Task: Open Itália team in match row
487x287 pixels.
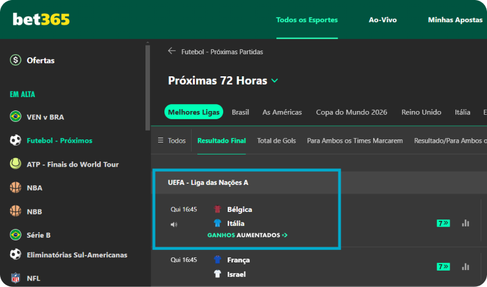Action: [x=236, y=223]
